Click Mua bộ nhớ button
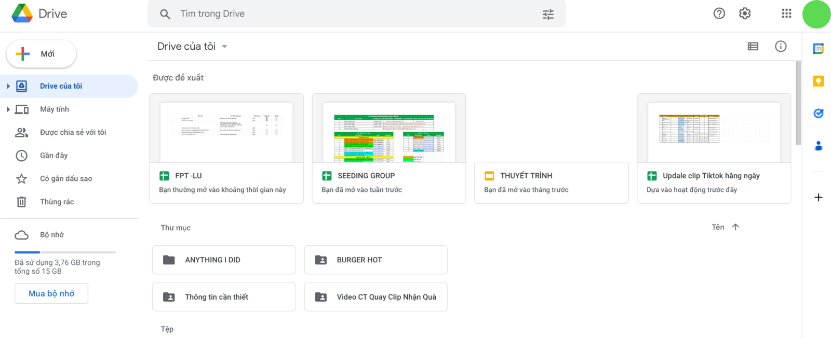Screen dimensions: 831x338 [x=51, y=293]
